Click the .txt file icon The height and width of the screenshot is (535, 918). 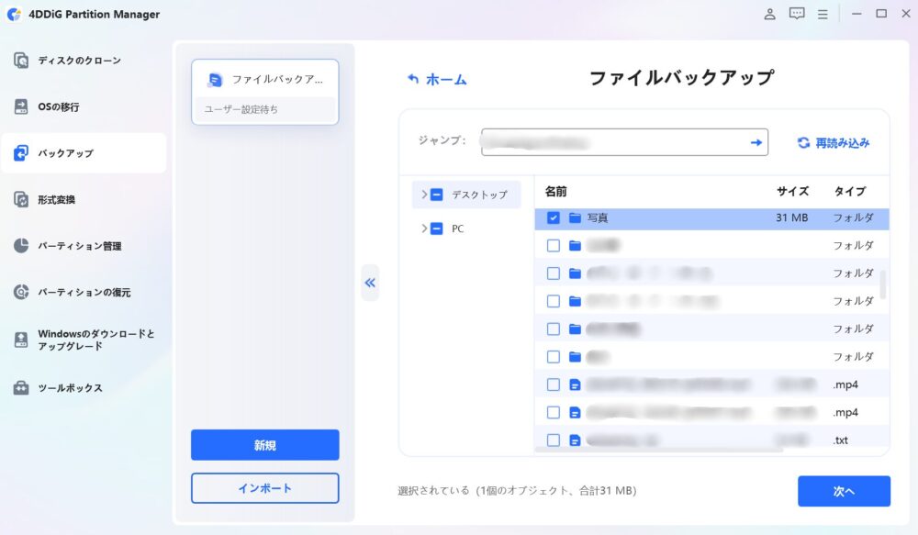pos(575,440)
